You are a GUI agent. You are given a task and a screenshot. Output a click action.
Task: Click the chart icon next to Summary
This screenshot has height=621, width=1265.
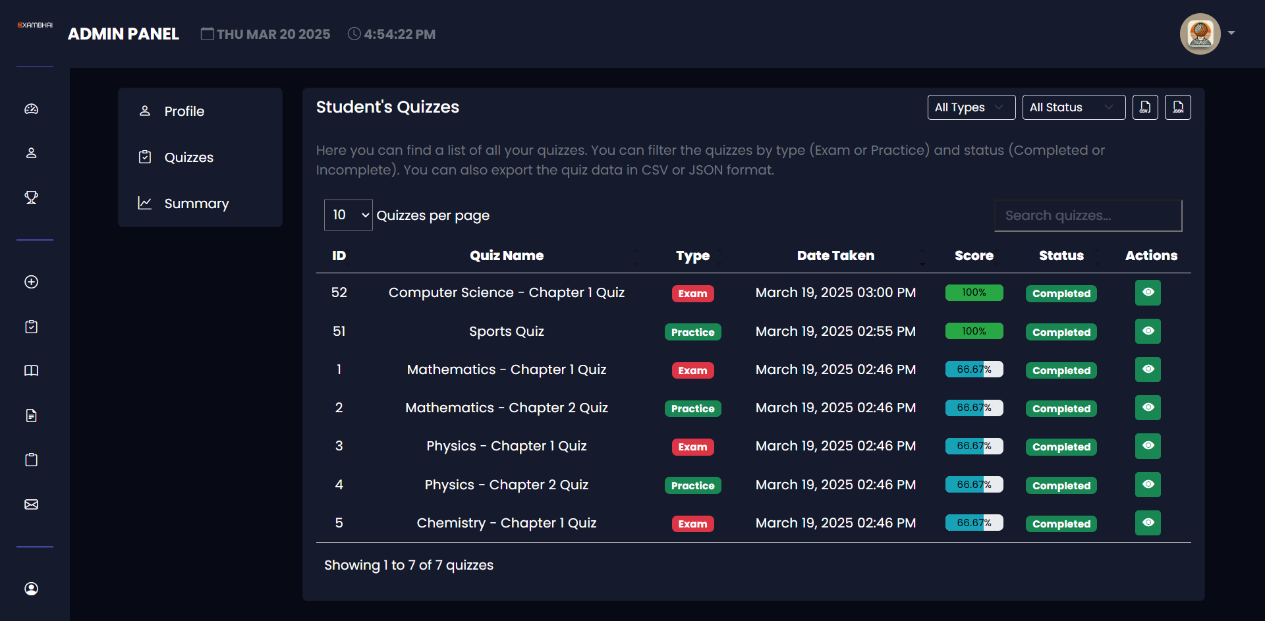point(145,203)
